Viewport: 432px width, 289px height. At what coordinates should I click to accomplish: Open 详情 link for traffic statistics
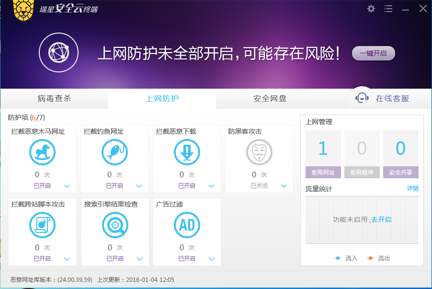tap(413, 188)
